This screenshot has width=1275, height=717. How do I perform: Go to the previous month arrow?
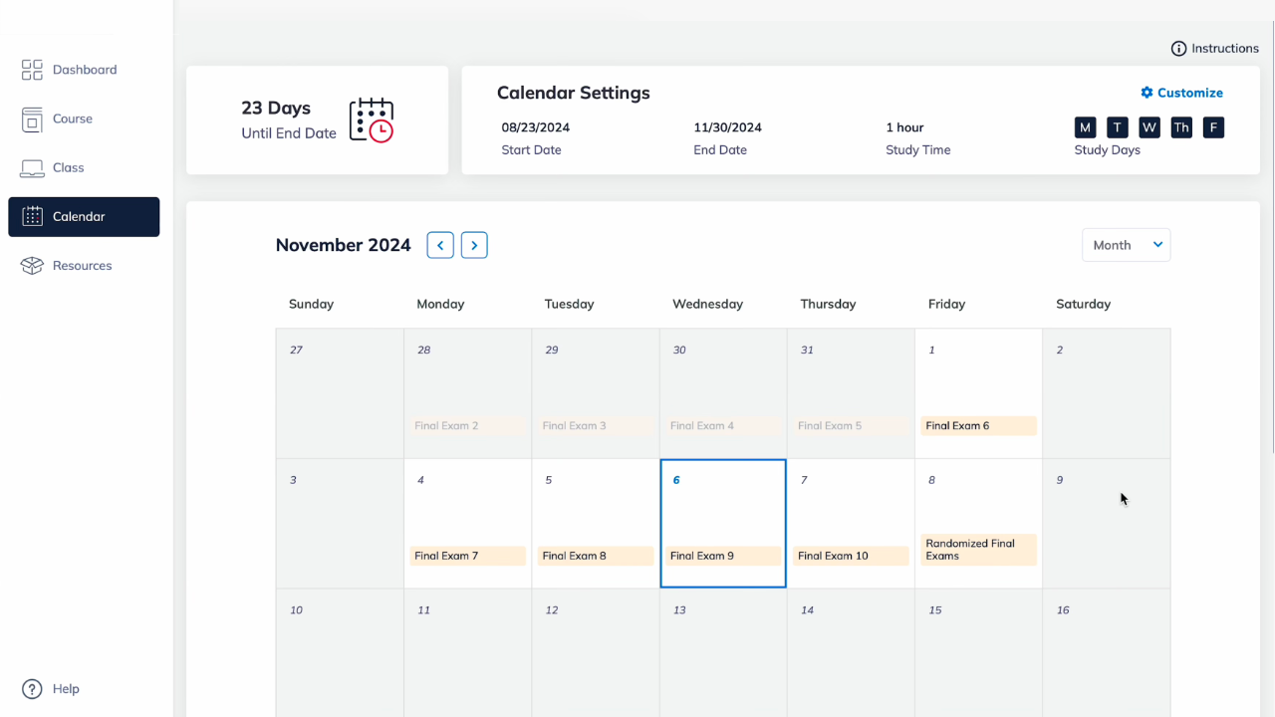point(440,245)
